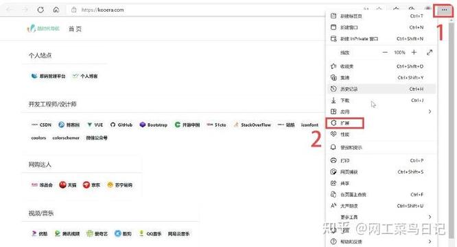Click the 100% zoom level value

[x=399, y=52]
